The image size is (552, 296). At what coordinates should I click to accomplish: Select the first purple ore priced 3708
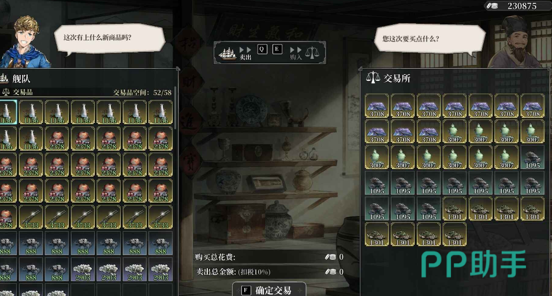pyautogui.click(x=376, y=106)
